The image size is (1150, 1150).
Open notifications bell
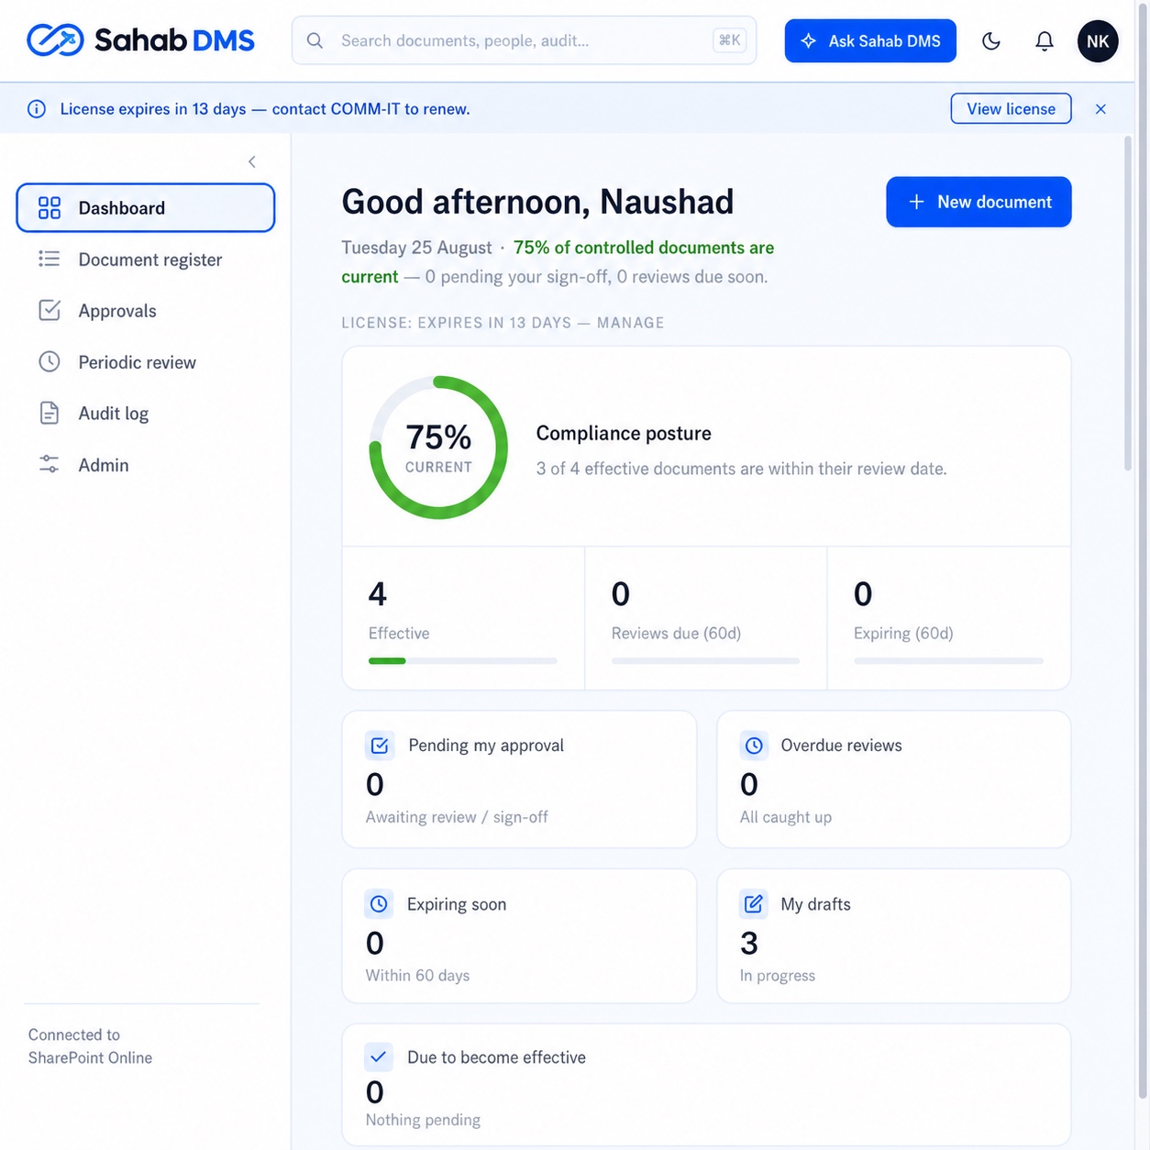coord(1045,40)
